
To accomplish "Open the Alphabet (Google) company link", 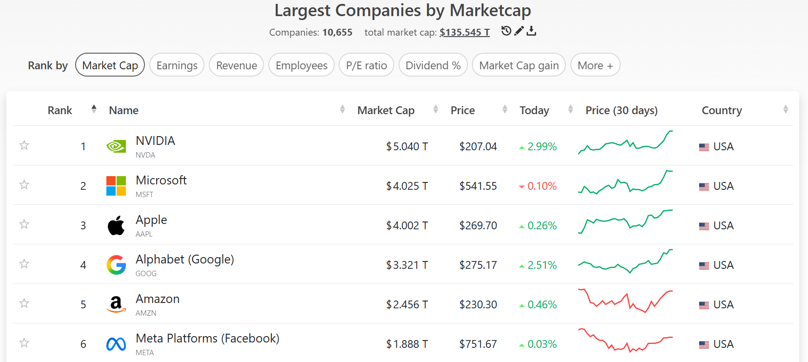I will 185,260.
